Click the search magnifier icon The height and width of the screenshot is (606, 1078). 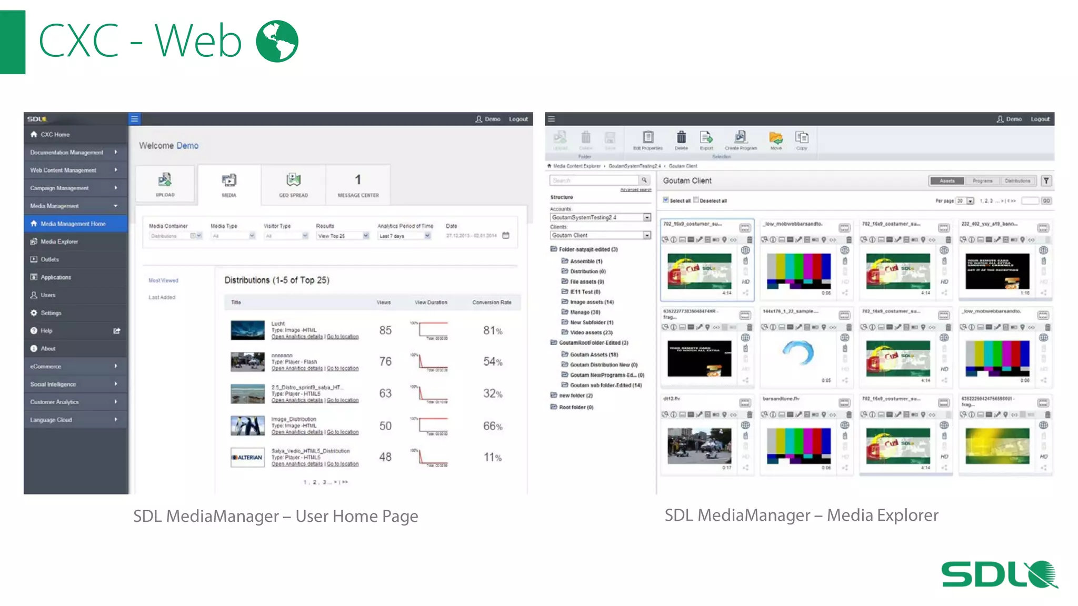pyautogui.click(x=644, y=180)
